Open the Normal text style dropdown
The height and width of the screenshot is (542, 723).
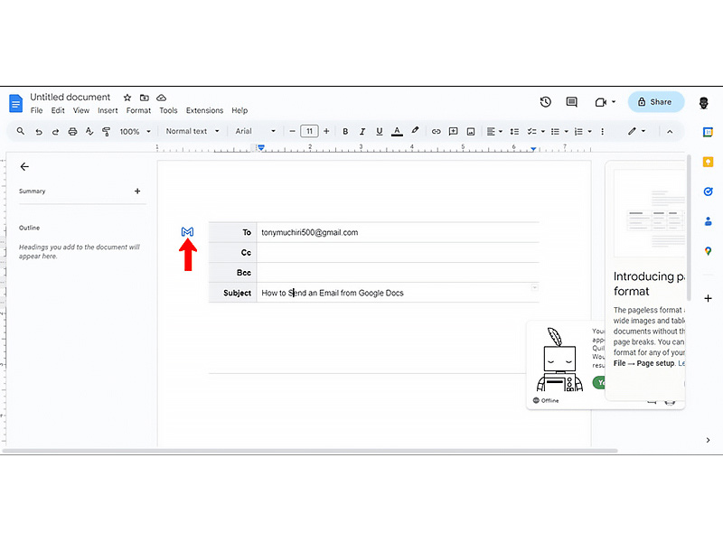point(192,131)
